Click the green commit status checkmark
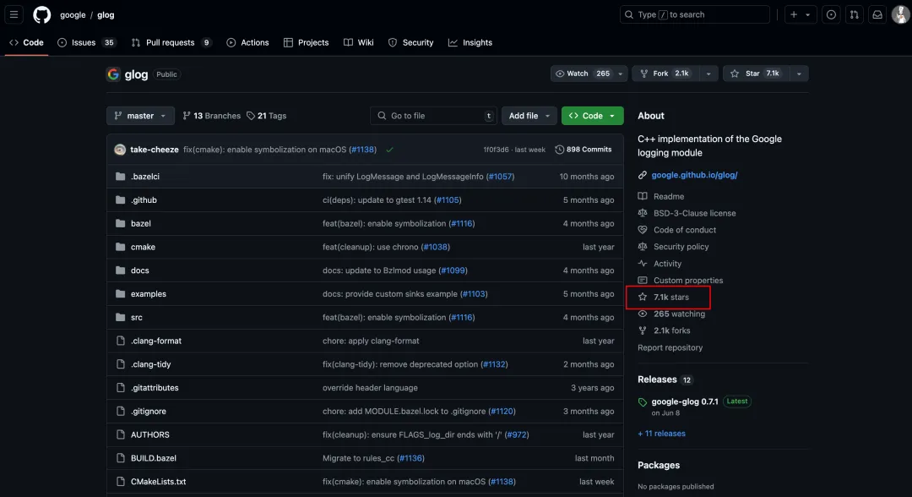This screenshot has width=912, height=497. [x=389, y=150]
